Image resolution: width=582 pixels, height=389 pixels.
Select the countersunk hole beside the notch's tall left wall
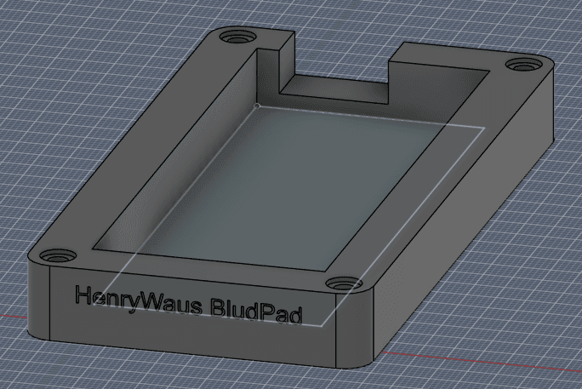coord(238,37)
